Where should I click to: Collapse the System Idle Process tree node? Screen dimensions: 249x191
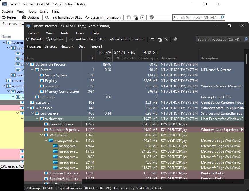28,64
